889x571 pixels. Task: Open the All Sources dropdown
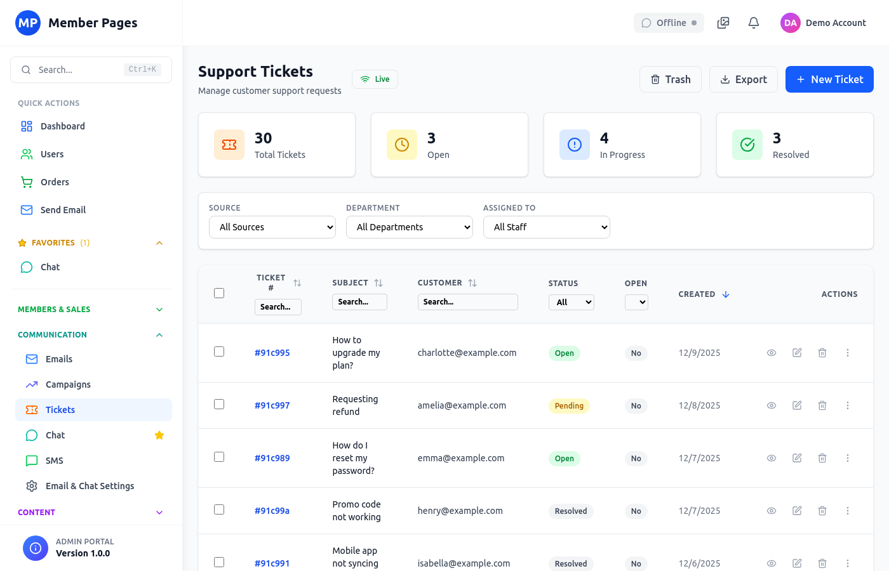pos(272,227)
